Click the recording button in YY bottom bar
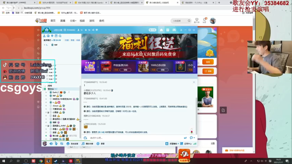The height and width of the screenshot is (164, 292). coord(101,144)
